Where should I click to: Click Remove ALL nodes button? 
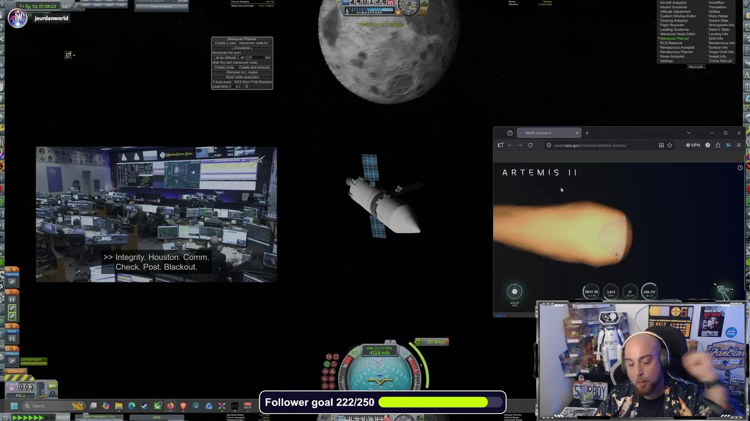click(x=242, y=73)
